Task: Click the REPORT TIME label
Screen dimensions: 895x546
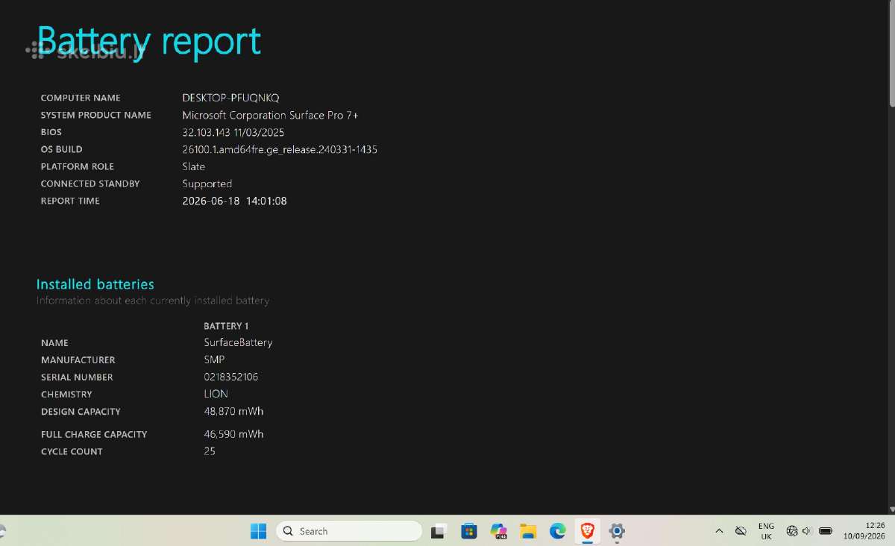Action: coord(70,201)
